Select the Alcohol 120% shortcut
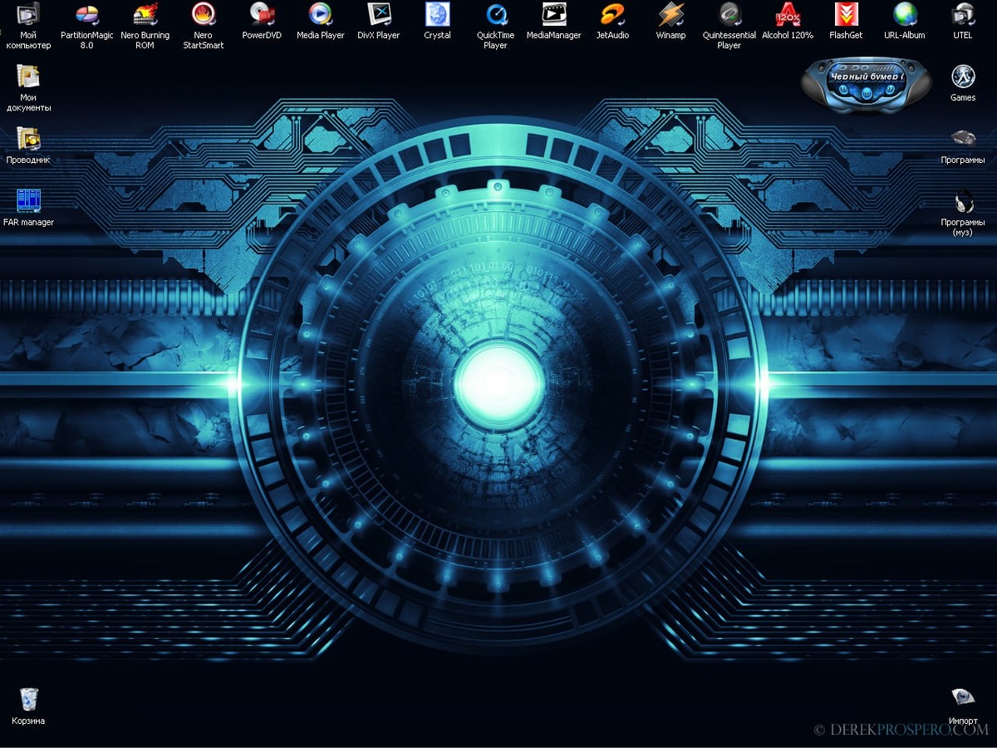Image resolution: width=997 pixels, height=748 pixels. (x=788, y=21)
